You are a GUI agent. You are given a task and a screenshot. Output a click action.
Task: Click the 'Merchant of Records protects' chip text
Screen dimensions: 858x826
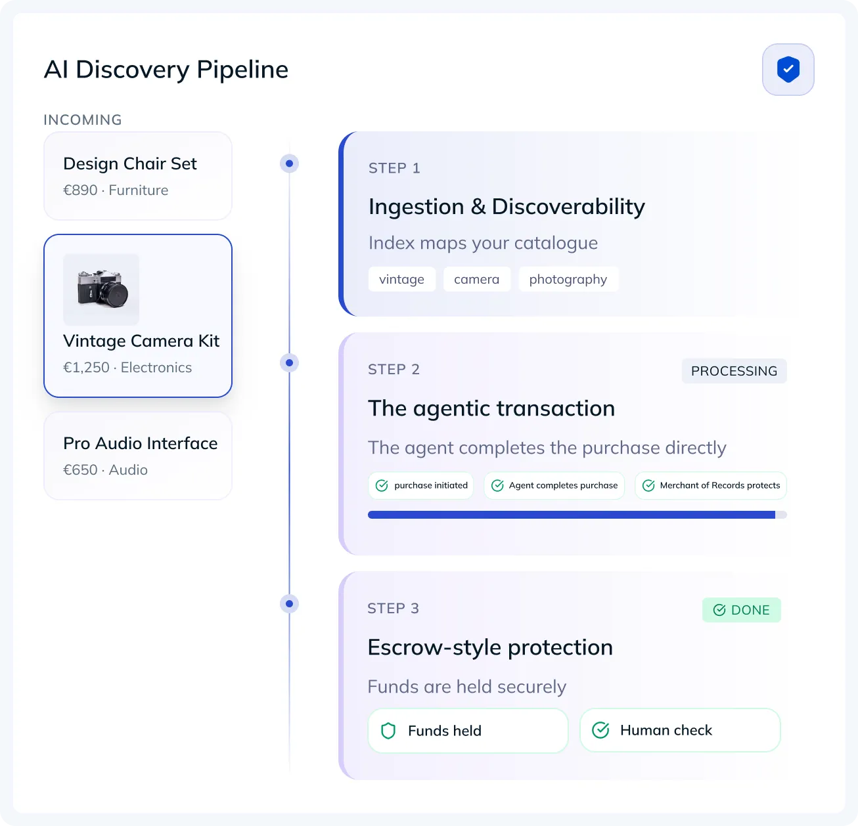point(720,485)
